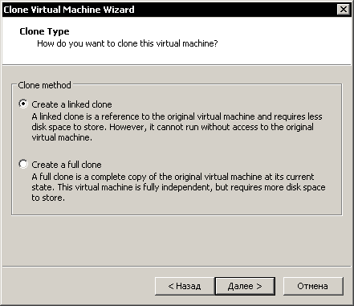Image resolution: width=354 pixels, height=306 pixels.
Task: Click the full clone description paragraph
Action: tap(178, 187)
